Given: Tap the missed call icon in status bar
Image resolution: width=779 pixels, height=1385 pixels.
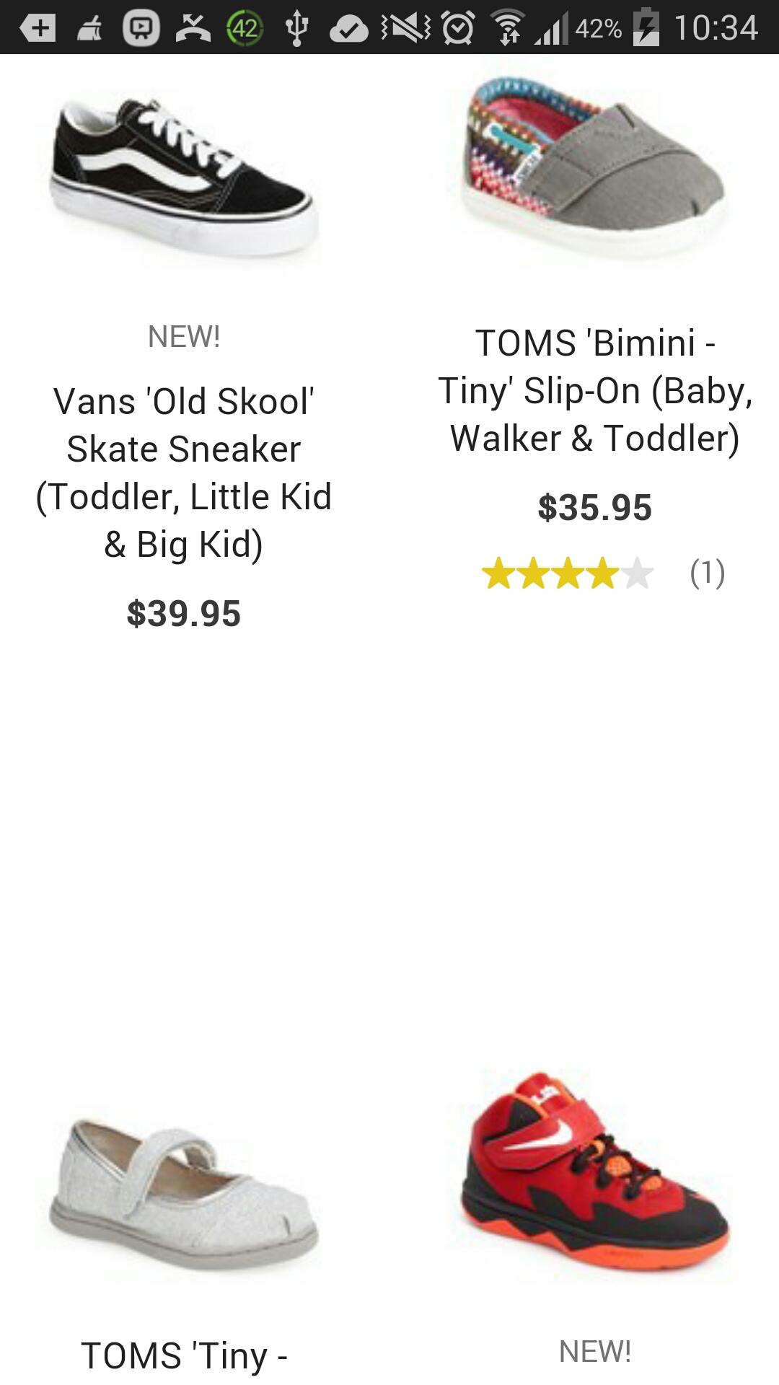Looking at the screenshot, I should tap(193, 27).
